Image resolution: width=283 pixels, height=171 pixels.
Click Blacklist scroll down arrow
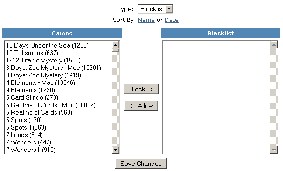pos(274,150)
